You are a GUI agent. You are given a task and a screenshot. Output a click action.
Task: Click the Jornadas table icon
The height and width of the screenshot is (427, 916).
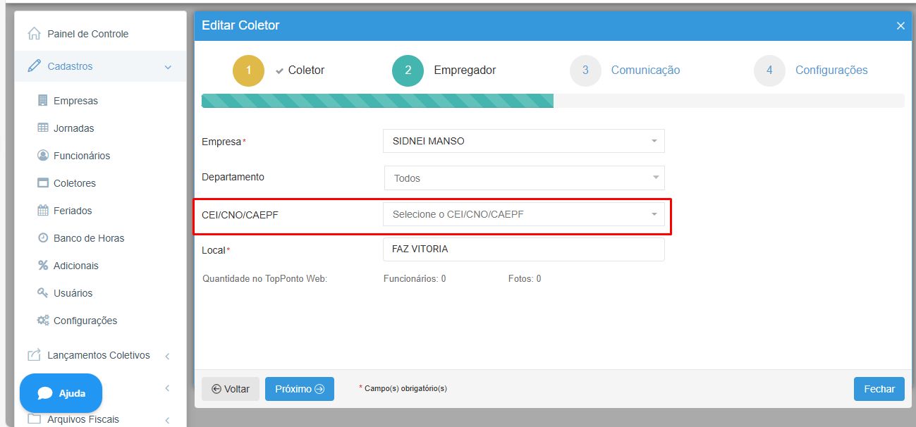coord(42,128)
